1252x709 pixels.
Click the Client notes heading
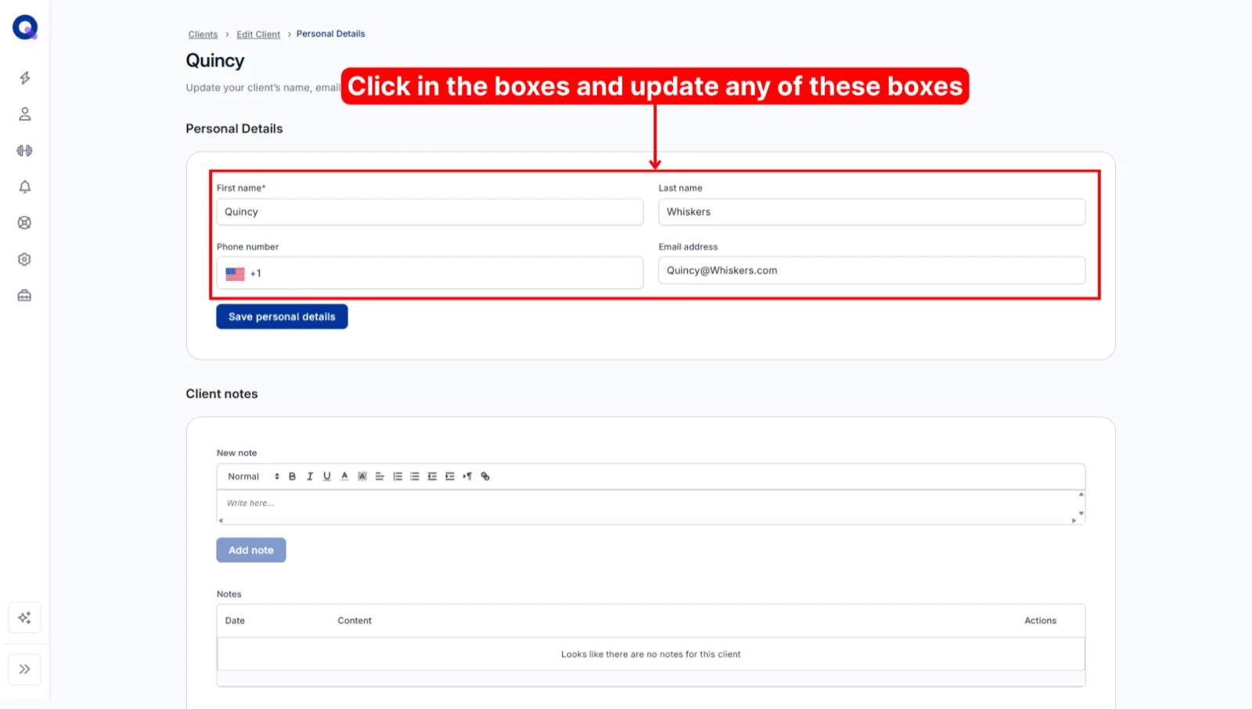click(221, 394)
